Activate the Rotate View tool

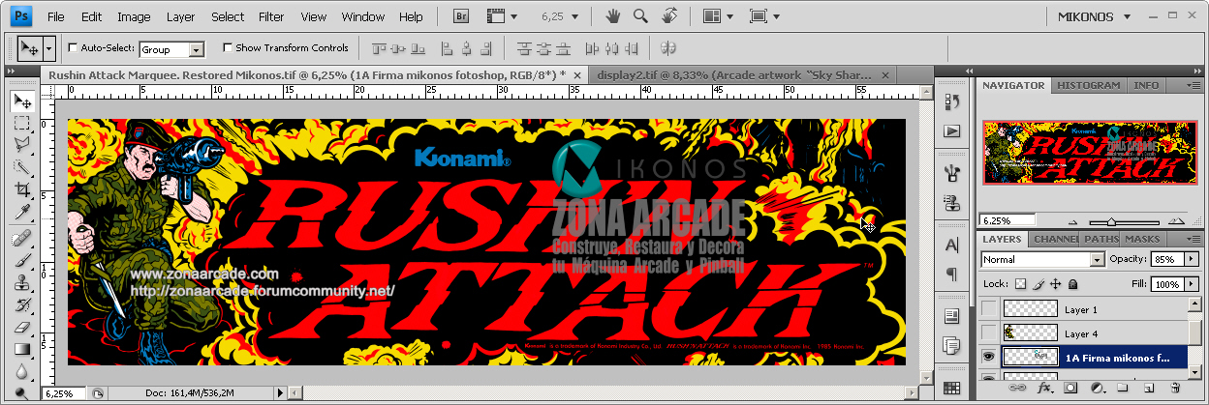pos(668,16)
